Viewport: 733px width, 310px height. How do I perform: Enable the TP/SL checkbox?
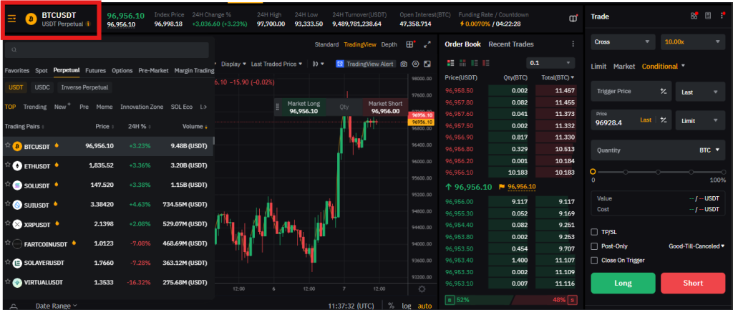594,232
